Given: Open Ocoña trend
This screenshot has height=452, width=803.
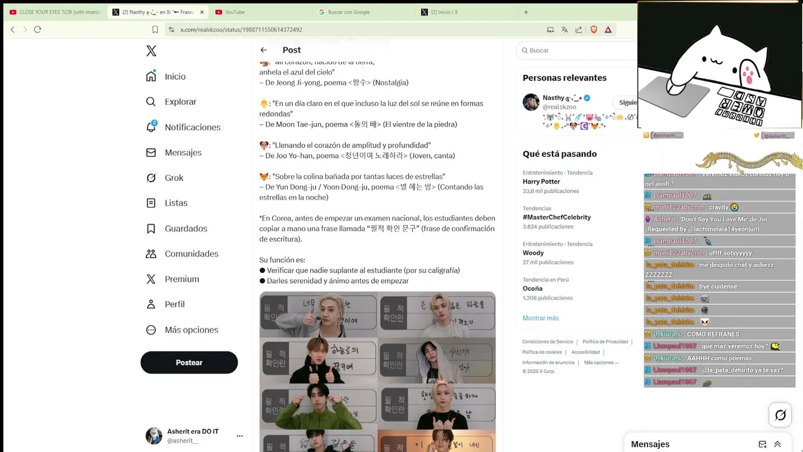Looking at the screenshot, I should coord(533,289).
